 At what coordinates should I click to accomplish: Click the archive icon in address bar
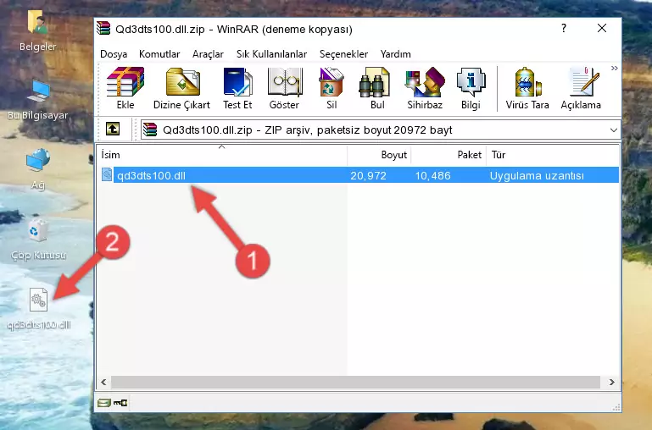coord(150,130)
